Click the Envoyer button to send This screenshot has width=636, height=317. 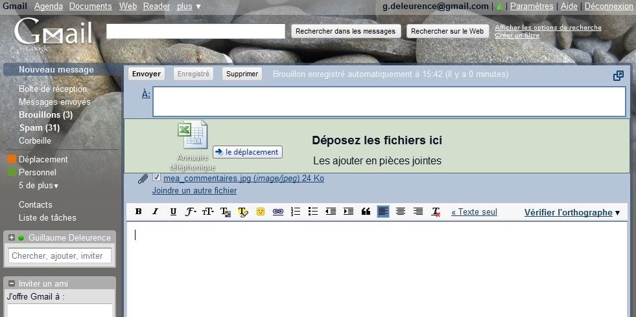tap(146, 74)
